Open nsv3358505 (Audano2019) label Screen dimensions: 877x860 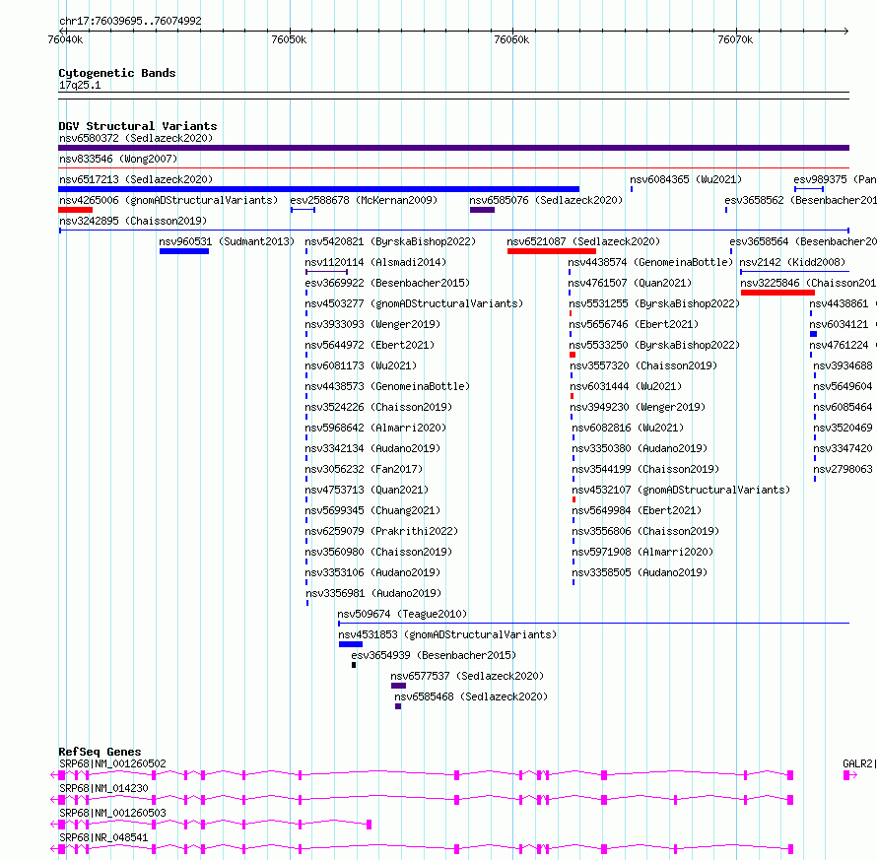tap(640, 572)
